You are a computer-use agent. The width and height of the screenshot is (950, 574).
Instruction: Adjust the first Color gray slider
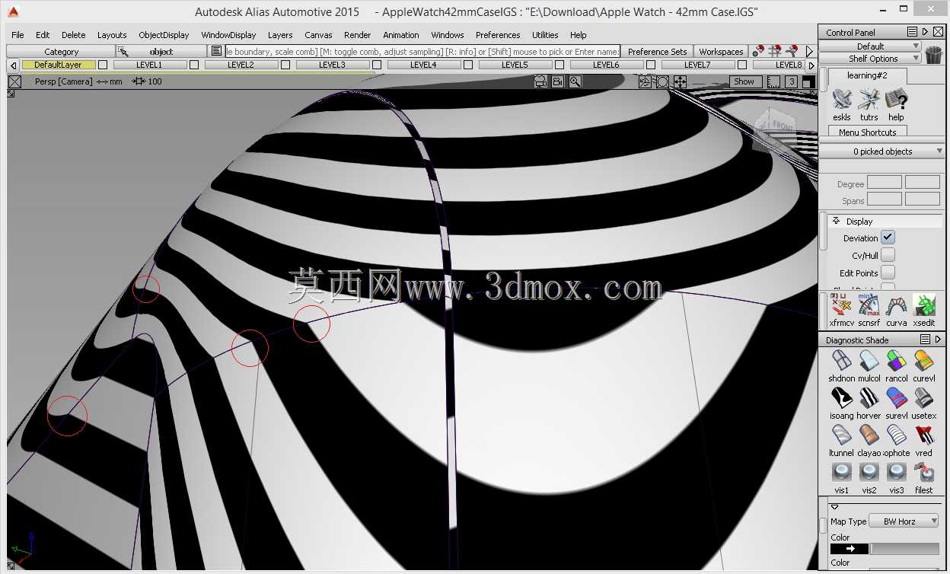[904, 548]
